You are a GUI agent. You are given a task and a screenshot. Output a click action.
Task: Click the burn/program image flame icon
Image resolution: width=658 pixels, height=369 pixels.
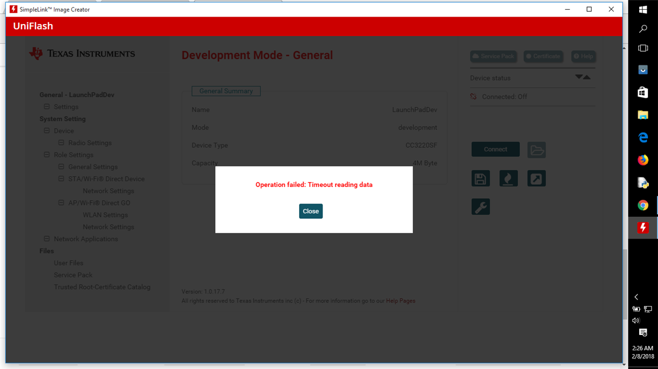(x=508, y=178)
